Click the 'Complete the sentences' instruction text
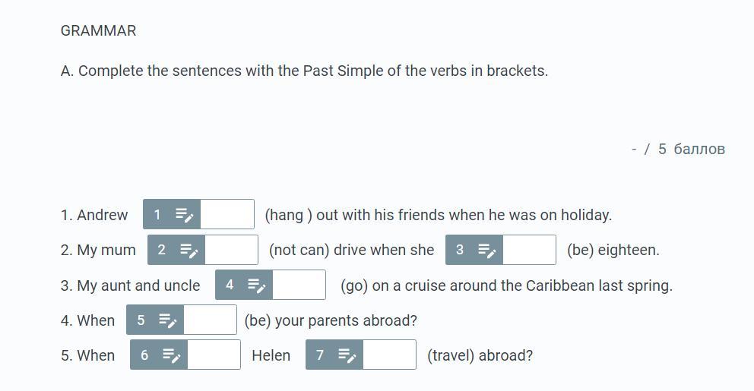This screenshot has width=754, height=391. click(304, 71)
